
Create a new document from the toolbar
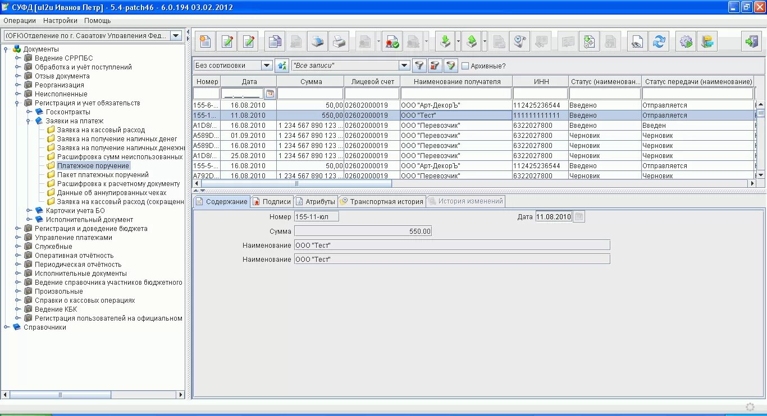[205, 41]
